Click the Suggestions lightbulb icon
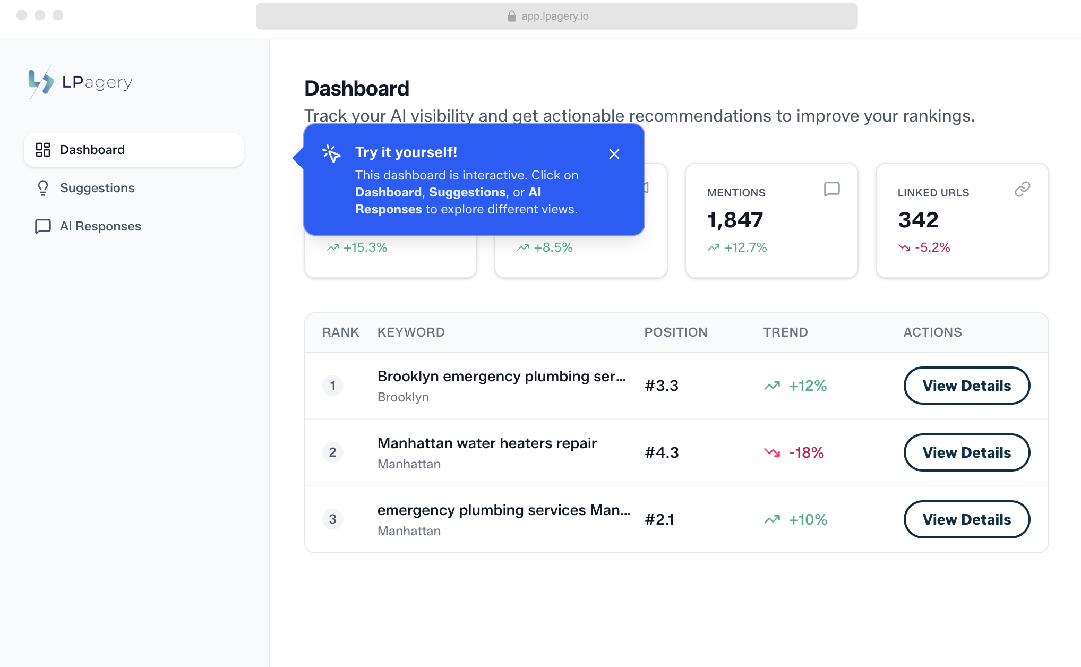Viewport: 1081px width, 667px height. click(x=43, y=188)
